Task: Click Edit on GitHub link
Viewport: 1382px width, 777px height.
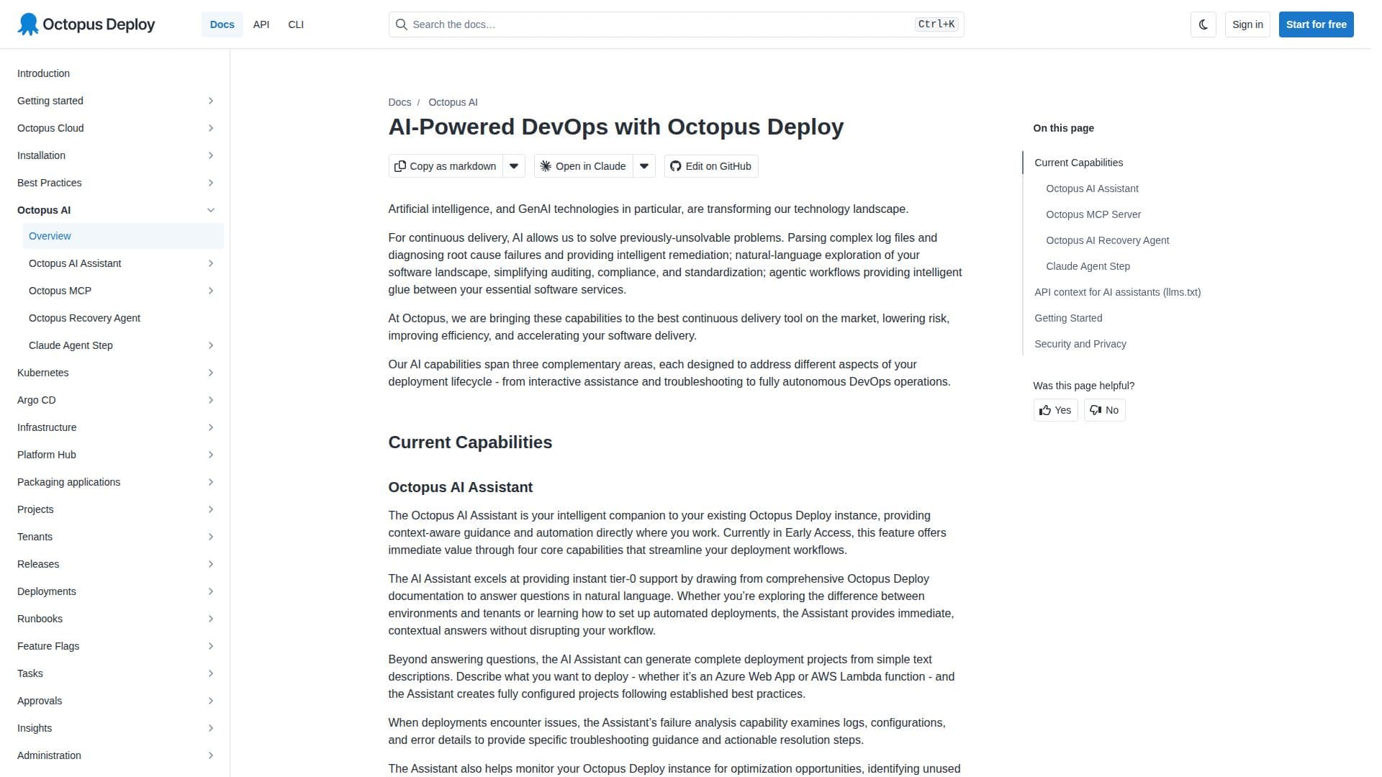Action: (710, 166)
